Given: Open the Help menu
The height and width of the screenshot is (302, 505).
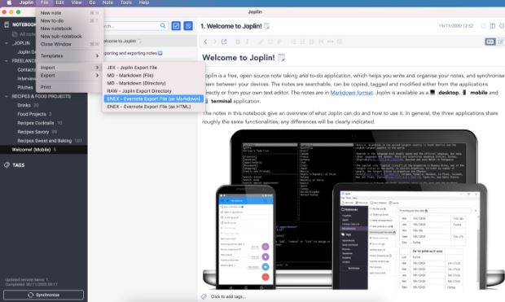Looking at the screenshot, I should click(x=144, y=2).
